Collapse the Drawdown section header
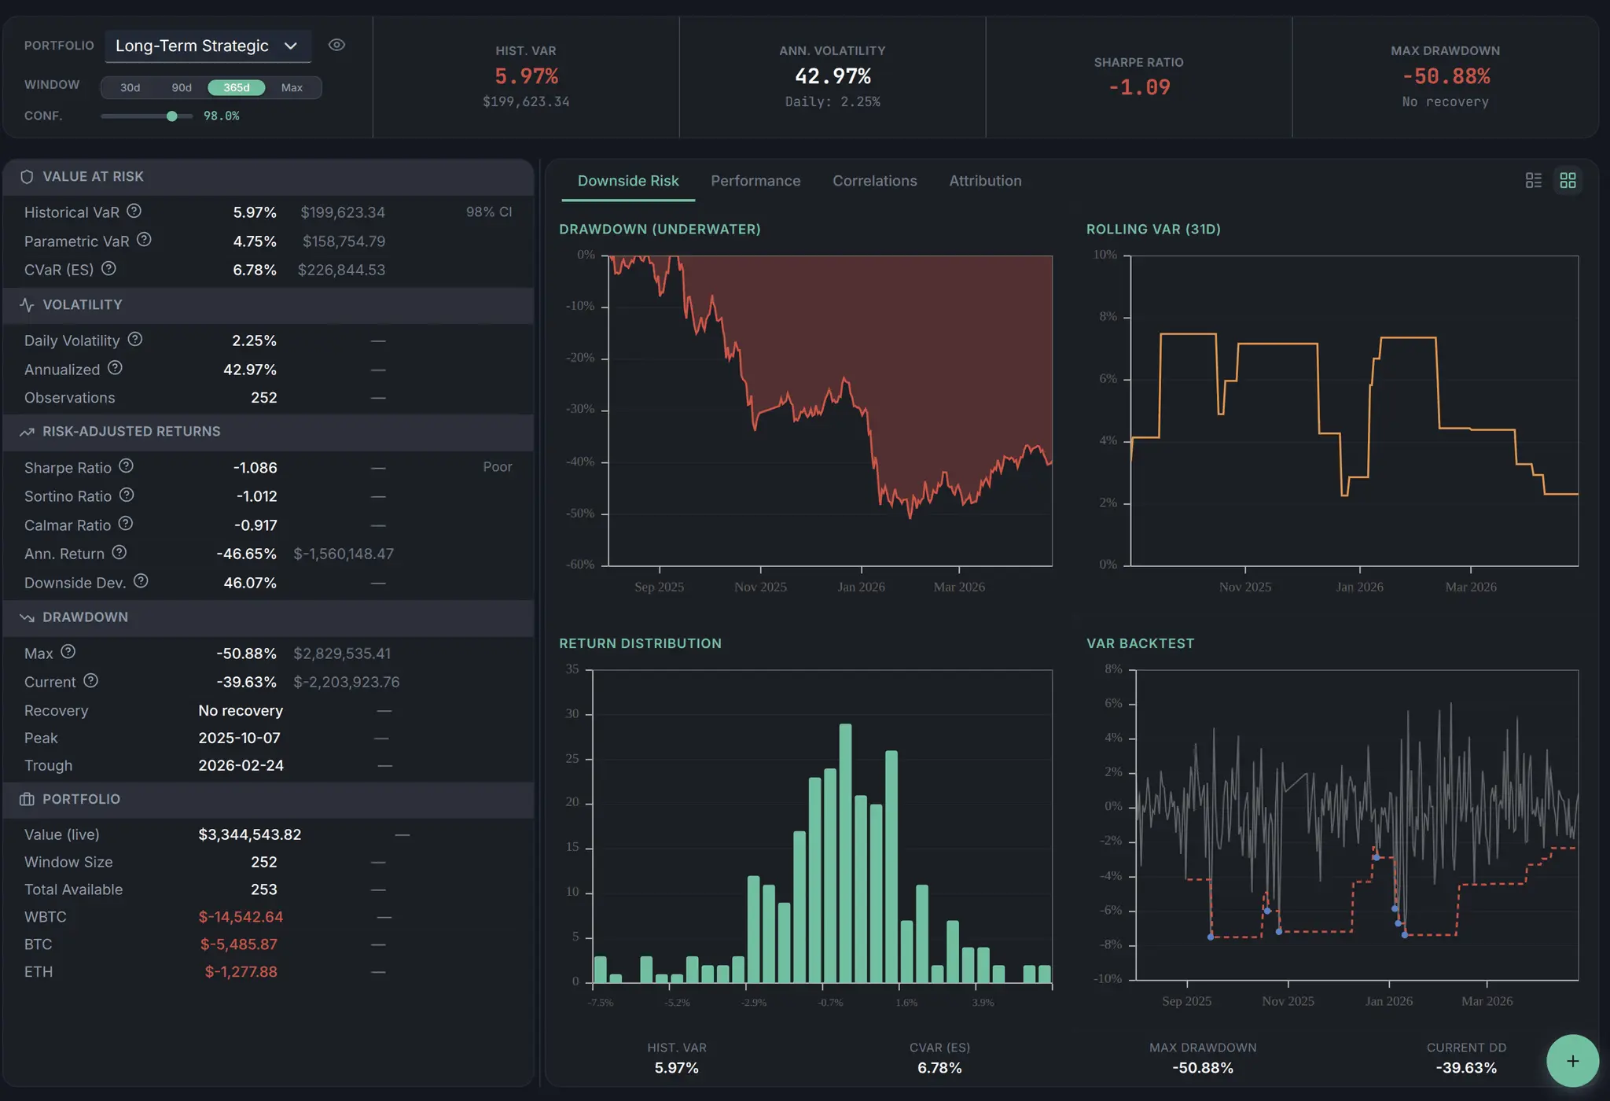 268,617
